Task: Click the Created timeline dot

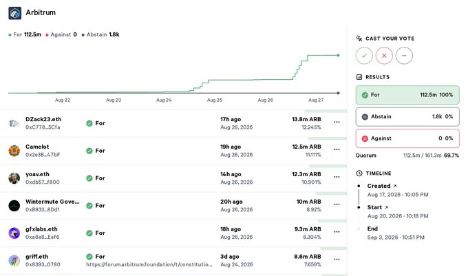Action: pyautogui.click(x=359, y=186)
